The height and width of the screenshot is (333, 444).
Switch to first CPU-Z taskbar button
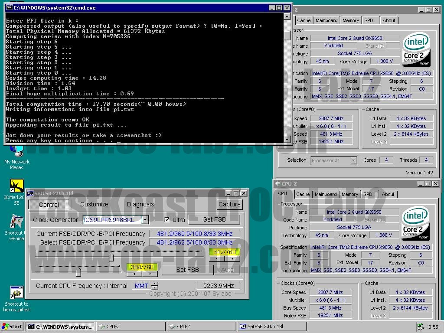point(131,326)
